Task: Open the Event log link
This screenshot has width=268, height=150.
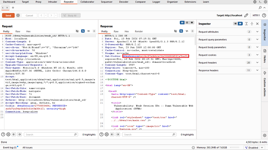Action: [x=10, y=147]
